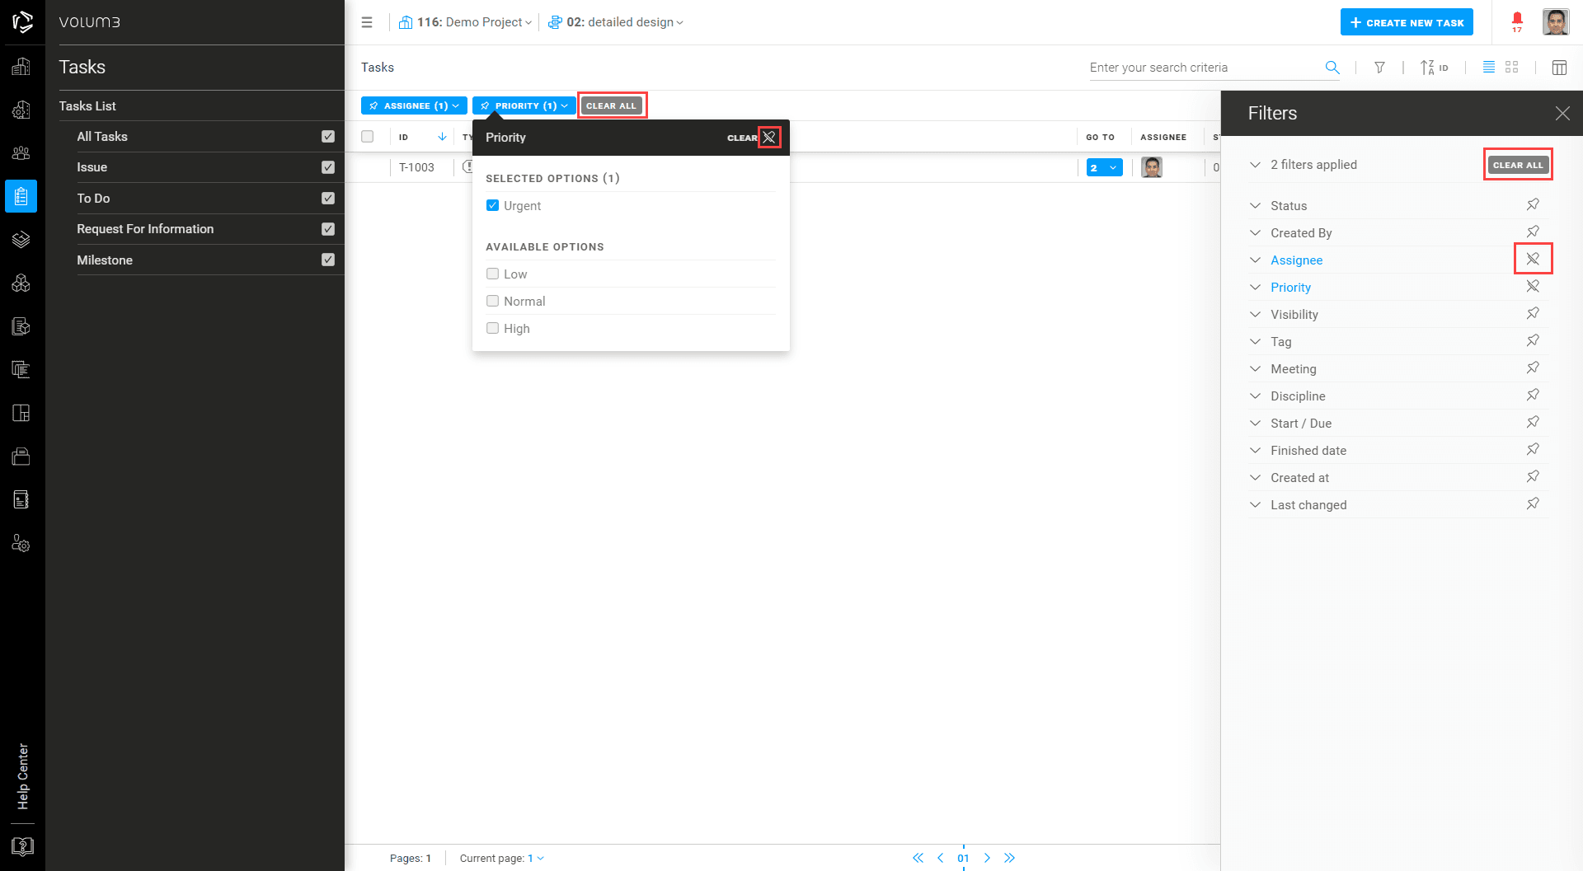This screenshot has width=1583, height=871.
Task: Go to the last page
Action: coord(1009,858)
